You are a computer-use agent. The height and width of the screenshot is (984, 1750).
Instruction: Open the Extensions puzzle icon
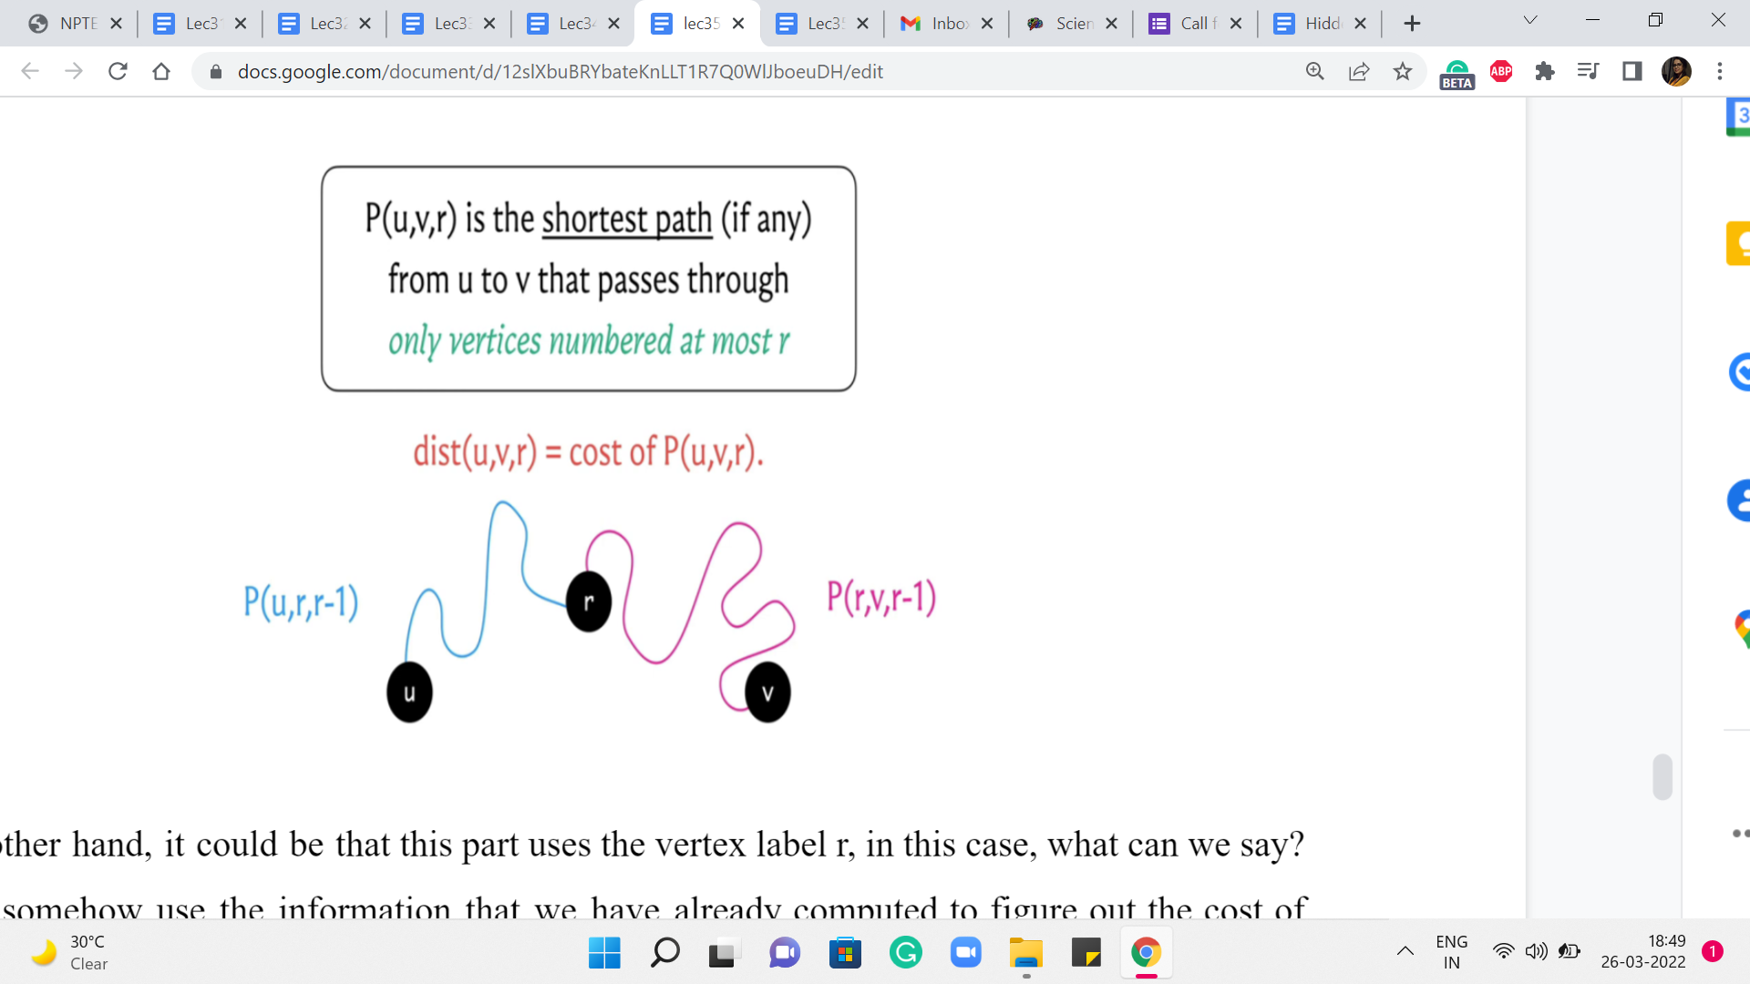click(x=1544, y=71)
